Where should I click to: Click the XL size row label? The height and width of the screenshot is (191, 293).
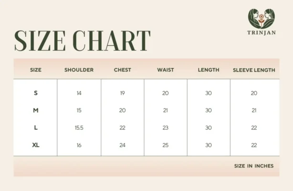[x=36, y=145]
